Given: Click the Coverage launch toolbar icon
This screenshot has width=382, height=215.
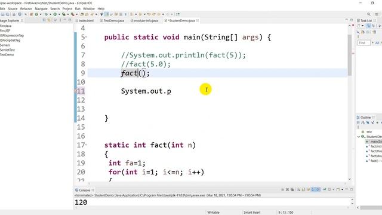Looking at the screenshot, I should tap(64, 14).
